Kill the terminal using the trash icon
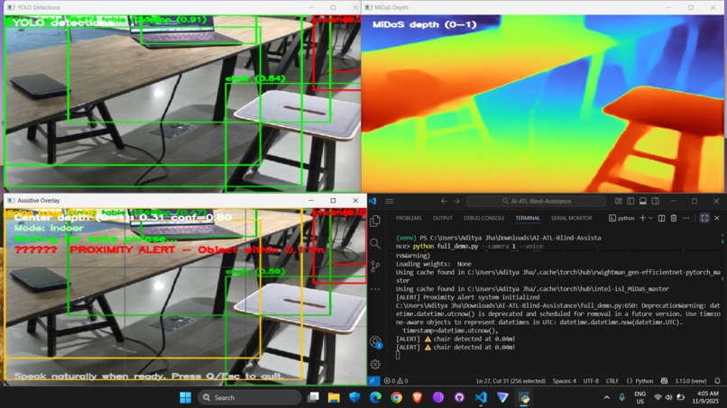The height and width of the screenshot is (408, 727). tap(674, 218)
